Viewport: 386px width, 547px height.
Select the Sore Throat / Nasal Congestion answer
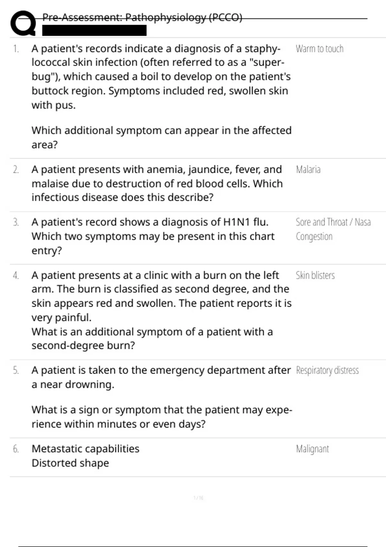coord(333,229)
